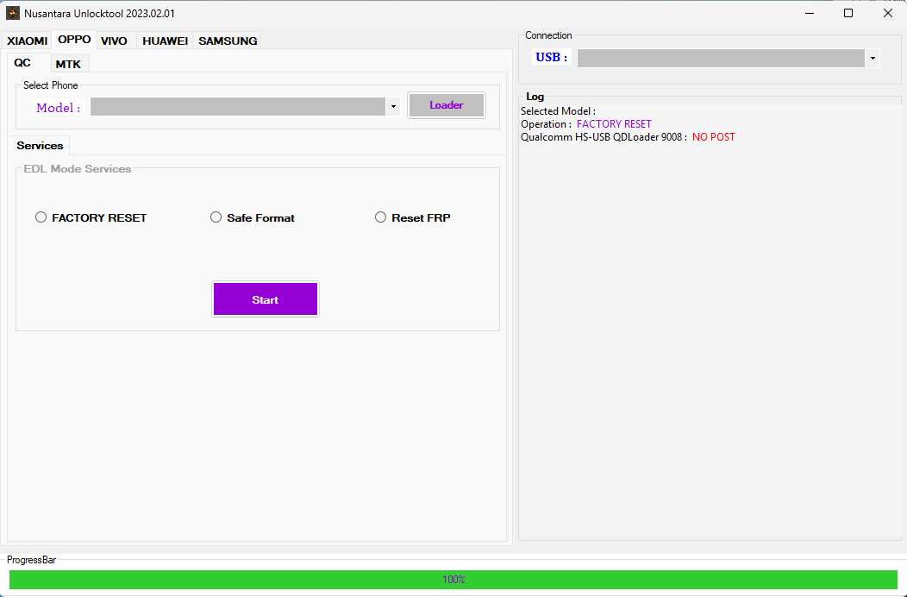Open the MTK tab
Image resolution: width=907 pixels, height=597 pixels.
coord(69,63)
